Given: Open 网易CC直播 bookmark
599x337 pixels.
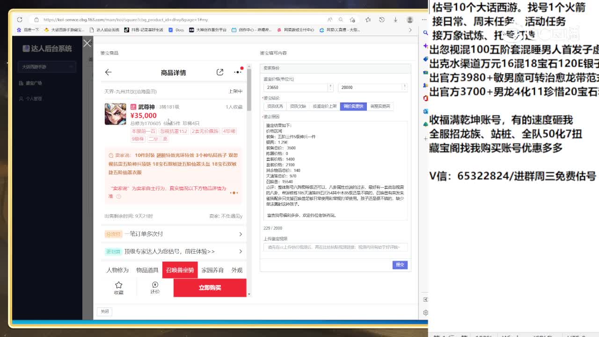Looking at the screenshot, I should pyautogui.click(x=340, y=29).
